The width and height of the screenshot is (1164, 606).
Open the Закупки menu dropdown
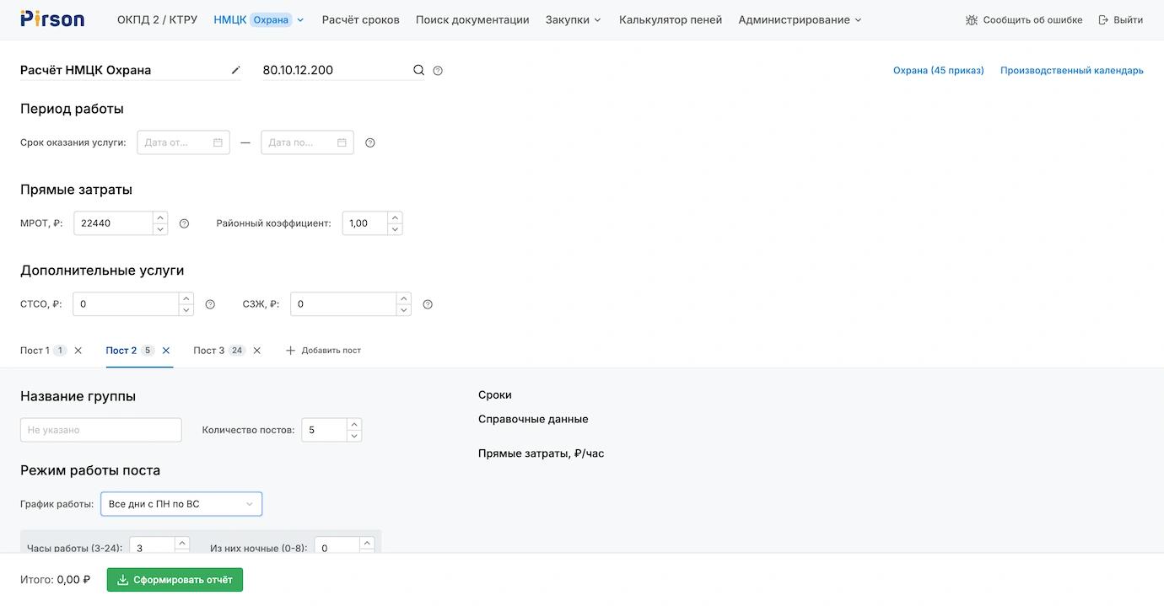573,20
